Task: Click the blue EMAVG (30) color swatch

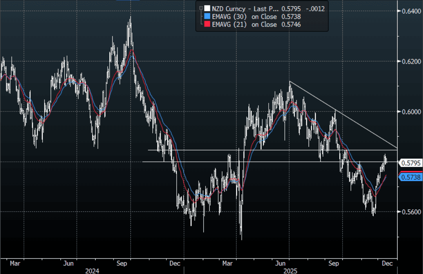Action: (x=207, y=16)
